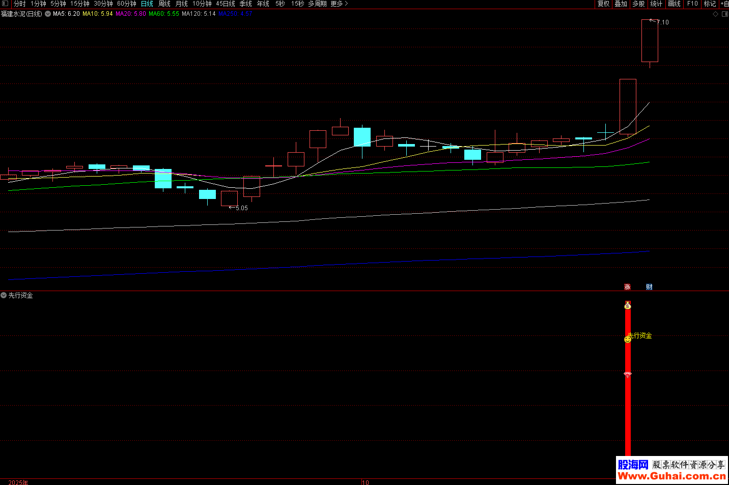Click the MA250 blue legend label
The image size is (729, 485).
[235, 14]
